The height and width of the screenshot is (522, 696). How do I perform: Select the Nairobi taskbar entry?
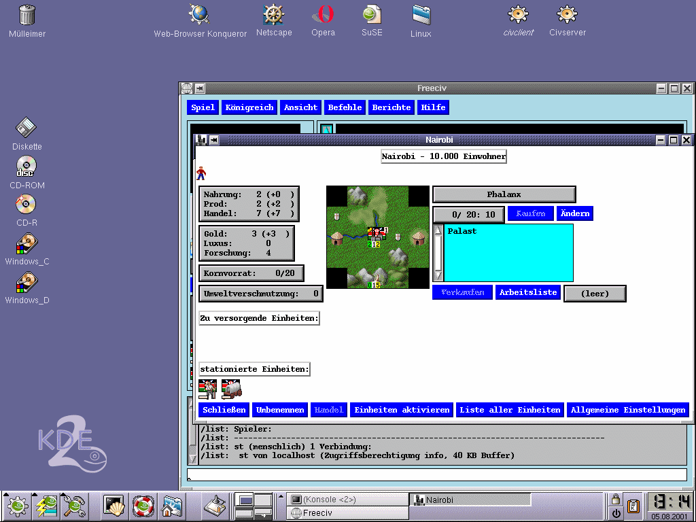pos(470,500)
